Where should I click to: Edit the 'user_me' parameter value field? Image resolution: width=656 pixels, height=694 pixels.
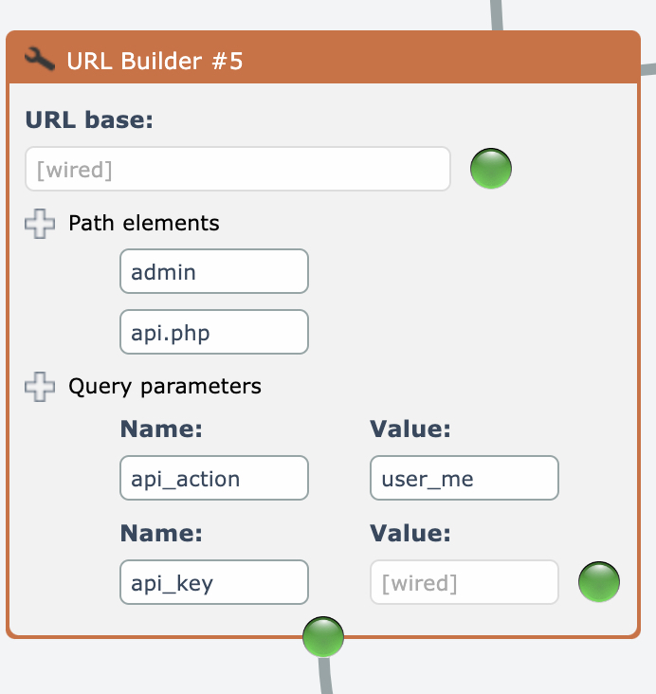(x=464, y=479)
